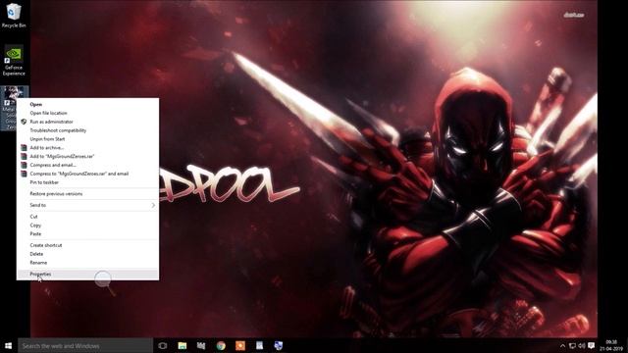Open the Store icon on the taskbar
This screenshot has width=628, height=353.
[x=201, y=346]
